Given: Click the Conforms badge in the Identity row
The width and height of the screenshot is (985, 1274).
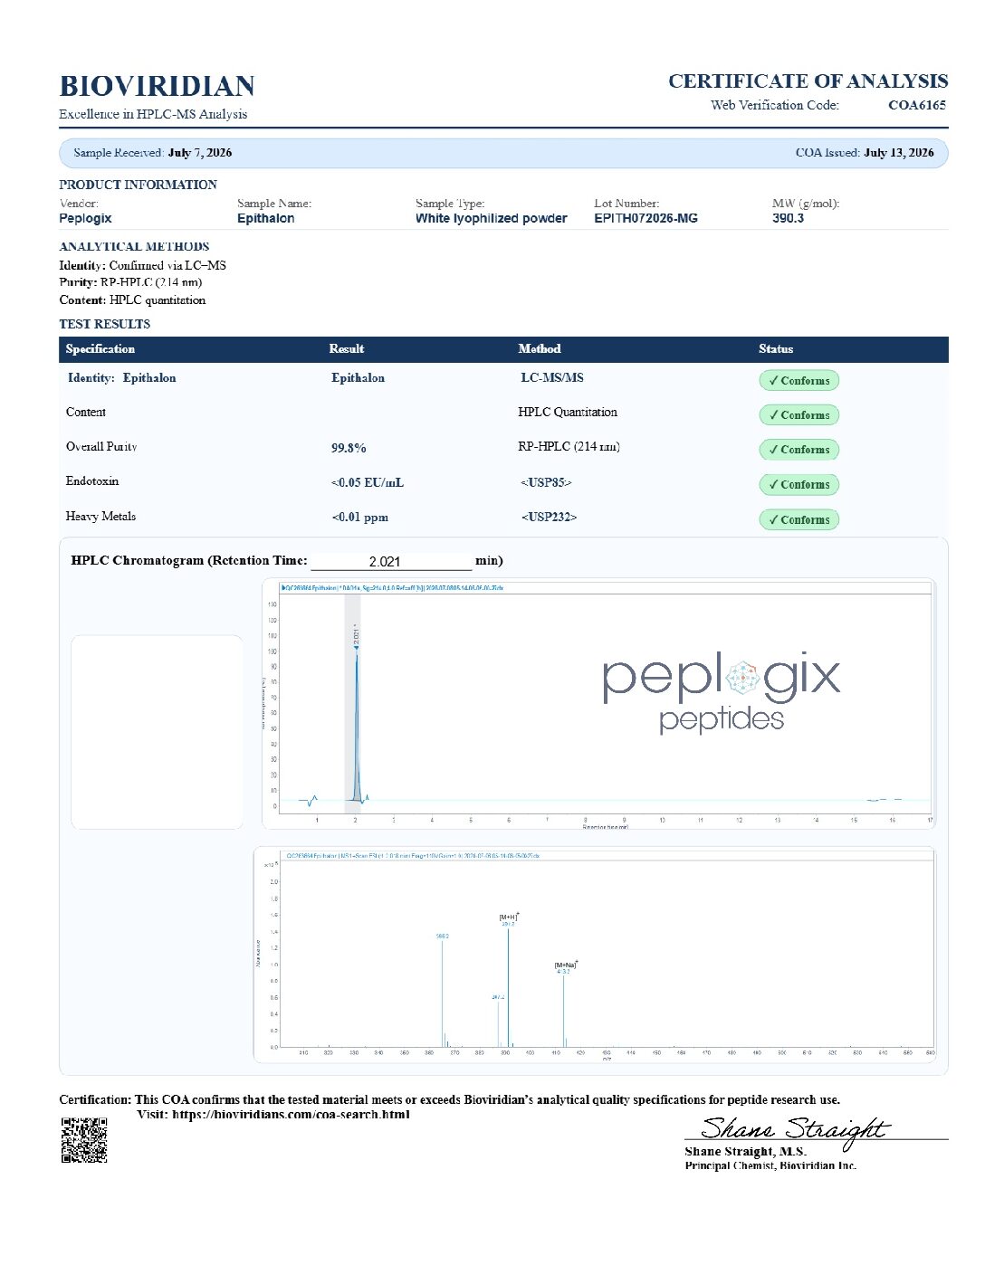Looking at the screenshot, I should 799,381.
